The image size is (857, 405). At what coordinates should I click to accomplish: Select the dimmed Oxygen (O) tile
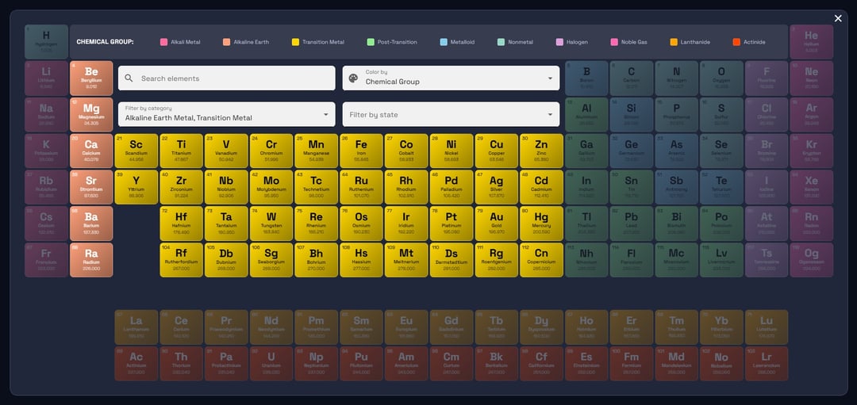click(x=721, y=78)
